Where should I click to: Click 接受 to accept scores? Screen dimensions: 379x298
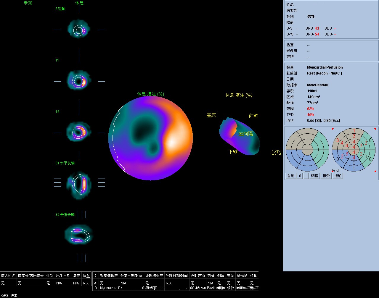click(326, 176)
